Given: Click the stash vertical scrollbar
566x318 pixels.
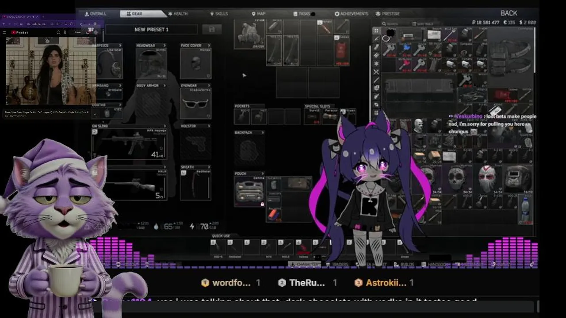Looking at the screenshot, I should pyautogui.click(x=535, y=51).
